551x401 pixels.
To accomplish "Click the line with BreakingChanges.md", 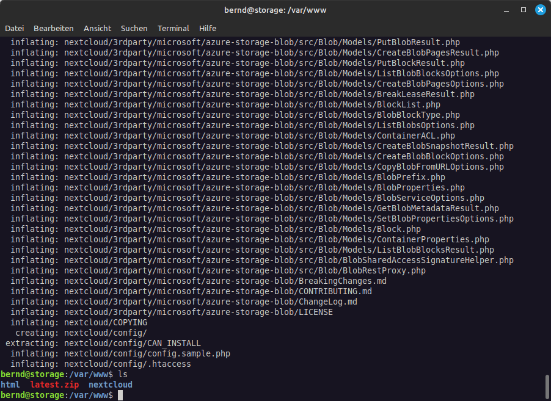I will pos(199,281).
